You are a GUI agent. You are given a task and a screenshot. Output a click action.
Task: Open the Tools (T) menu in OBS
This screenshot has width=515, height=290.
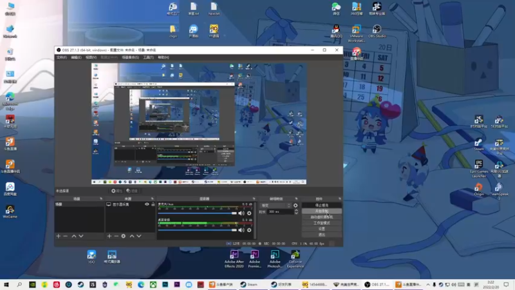tap(148, 57)
